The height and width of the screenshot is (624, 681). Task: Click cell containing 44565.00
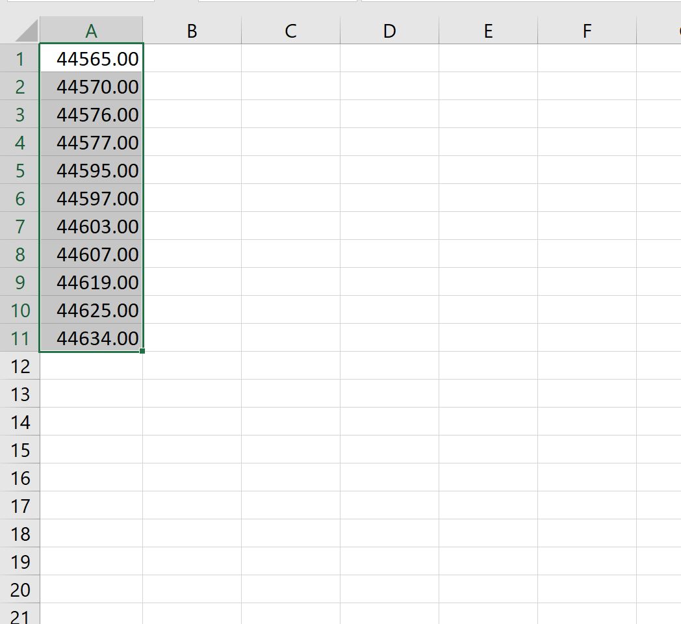point(91,58)
